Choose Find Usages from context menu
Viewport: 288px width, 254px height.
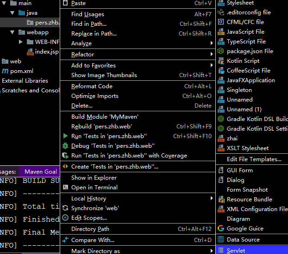click(x=138, y=14)
